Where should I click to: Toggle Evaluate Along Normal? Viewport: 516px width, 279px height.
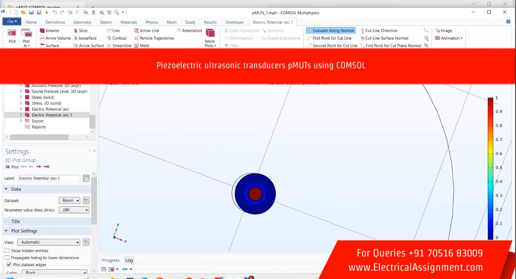[330, 30]
